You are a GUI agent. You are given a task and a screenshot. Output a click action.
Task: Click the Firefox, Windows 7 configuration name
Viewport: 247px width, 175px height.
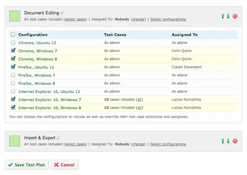click(37, 75)
